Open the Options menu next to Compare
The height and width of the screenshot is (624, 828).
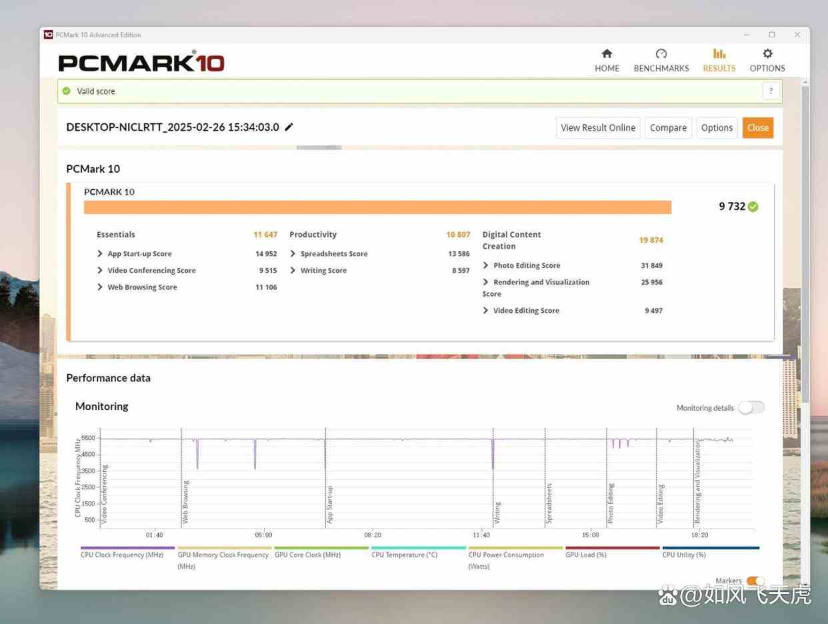point(717,127)
